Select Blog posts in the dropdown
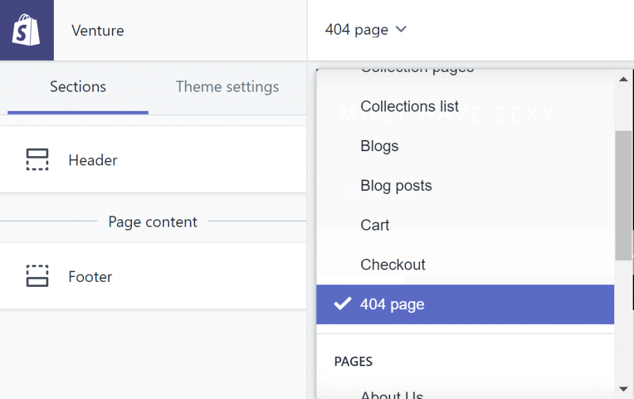634x399 pixels. point(396,186)
